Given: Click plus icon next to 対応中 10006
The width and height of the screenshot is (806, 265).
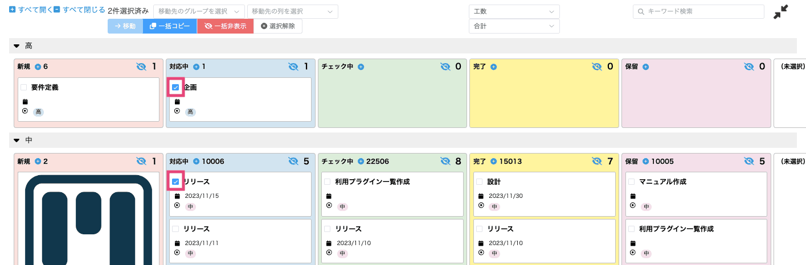Looking at the screenshot, I should pos(196,162).
